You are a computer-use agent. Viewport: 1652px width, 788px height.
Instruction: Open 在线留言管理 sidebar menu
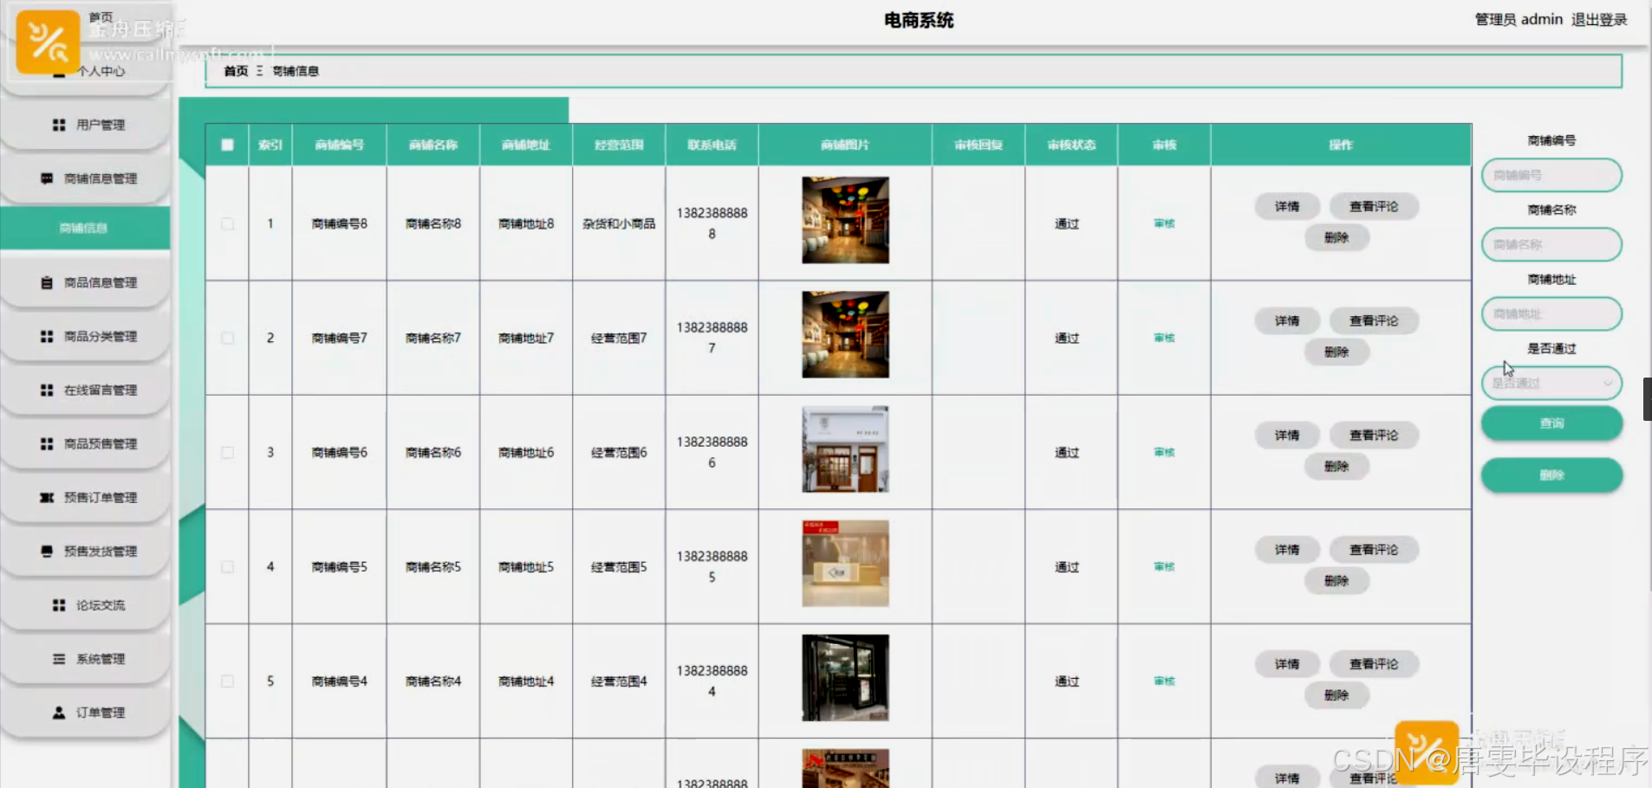tap(86, 390)
